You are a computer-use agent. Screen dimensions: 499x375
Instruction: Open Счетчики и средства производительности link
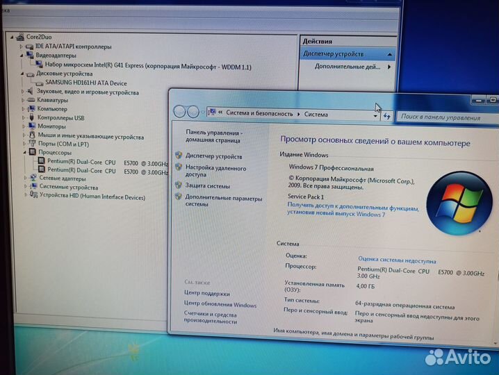211,317
